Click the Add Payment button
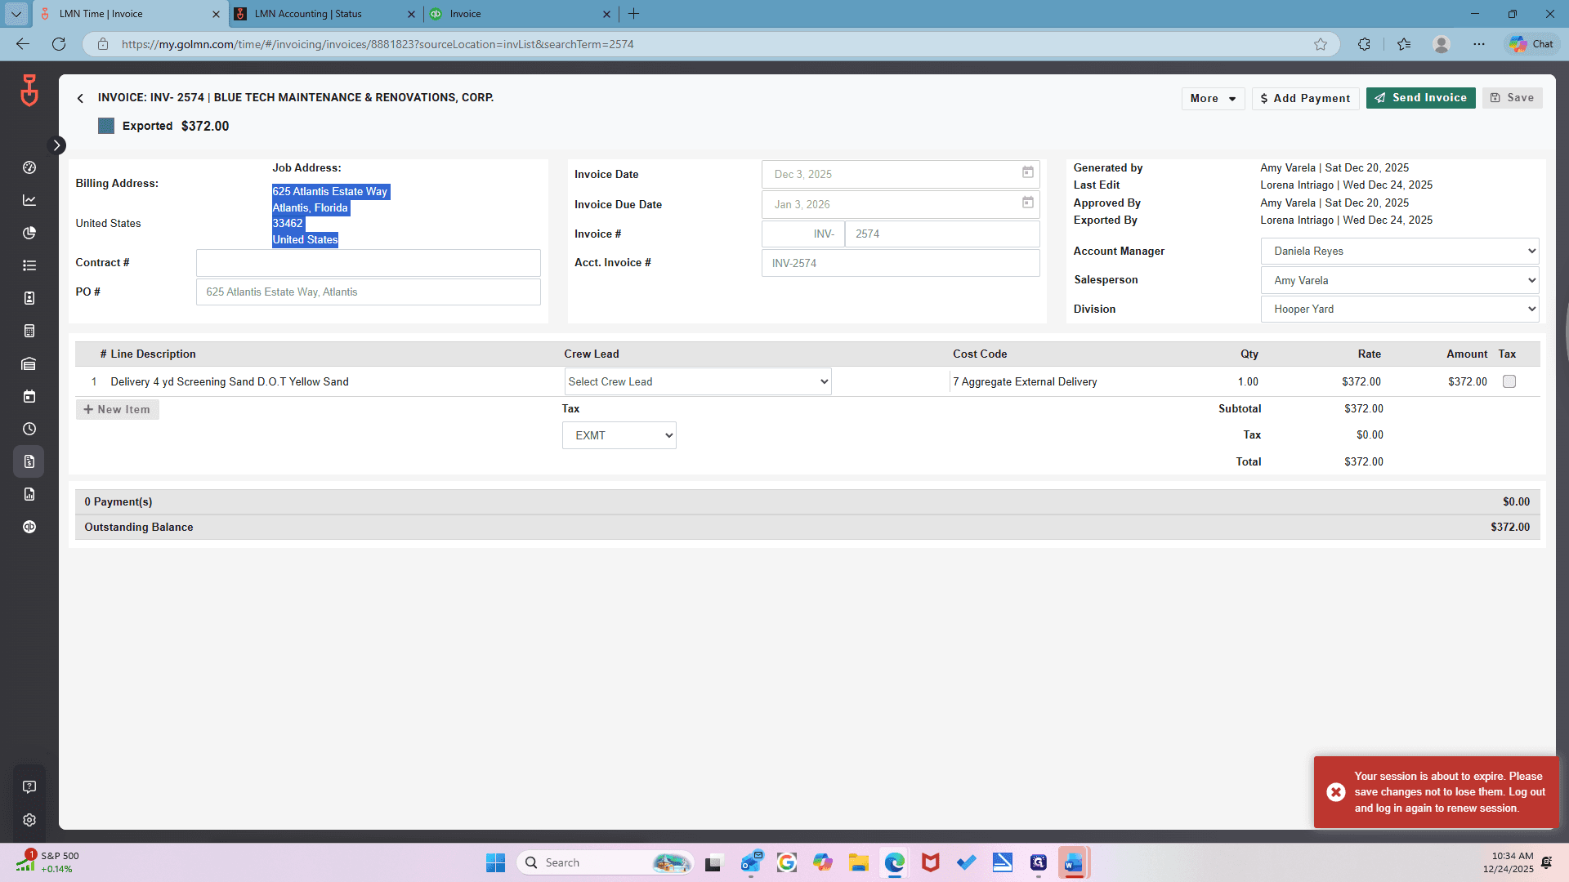Viewport: 1569px width, 882px height. point(1305,98)
